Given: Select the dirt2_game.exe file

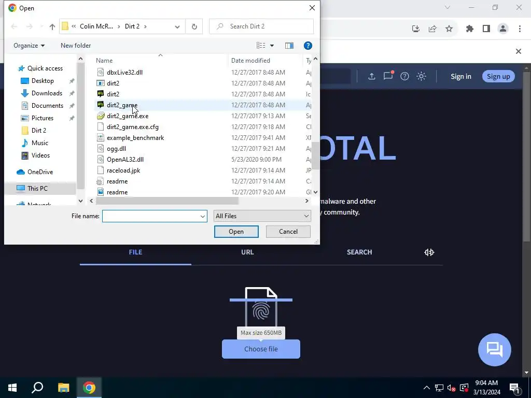Looking at the screenshot, I should coord(128,116).
